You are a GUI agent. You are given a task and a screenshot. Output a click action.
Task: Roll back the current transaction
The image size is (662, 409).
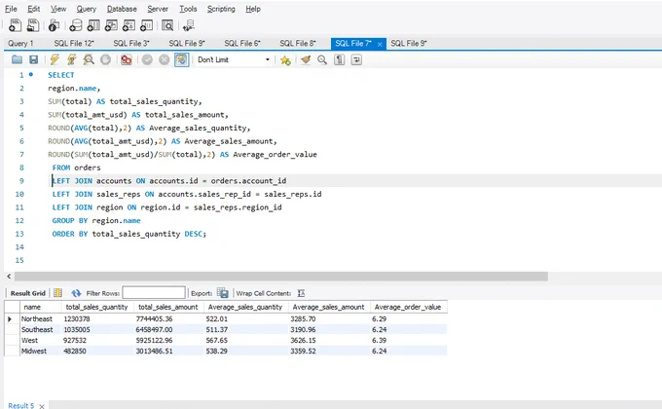point(165,60)
